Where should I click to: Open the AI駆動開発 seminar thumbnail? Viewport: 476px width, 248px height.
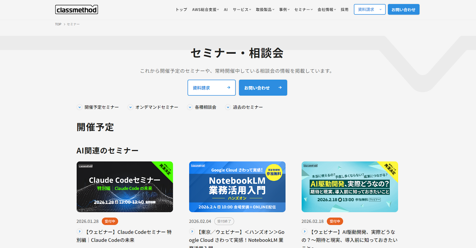coord(350,187)
